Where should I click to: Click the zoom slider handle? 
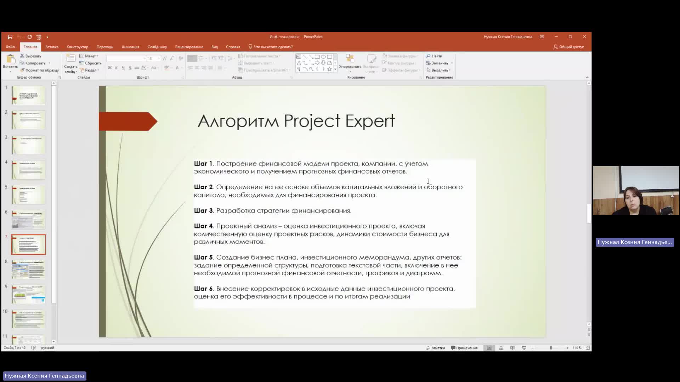click(x=551, y=348)
